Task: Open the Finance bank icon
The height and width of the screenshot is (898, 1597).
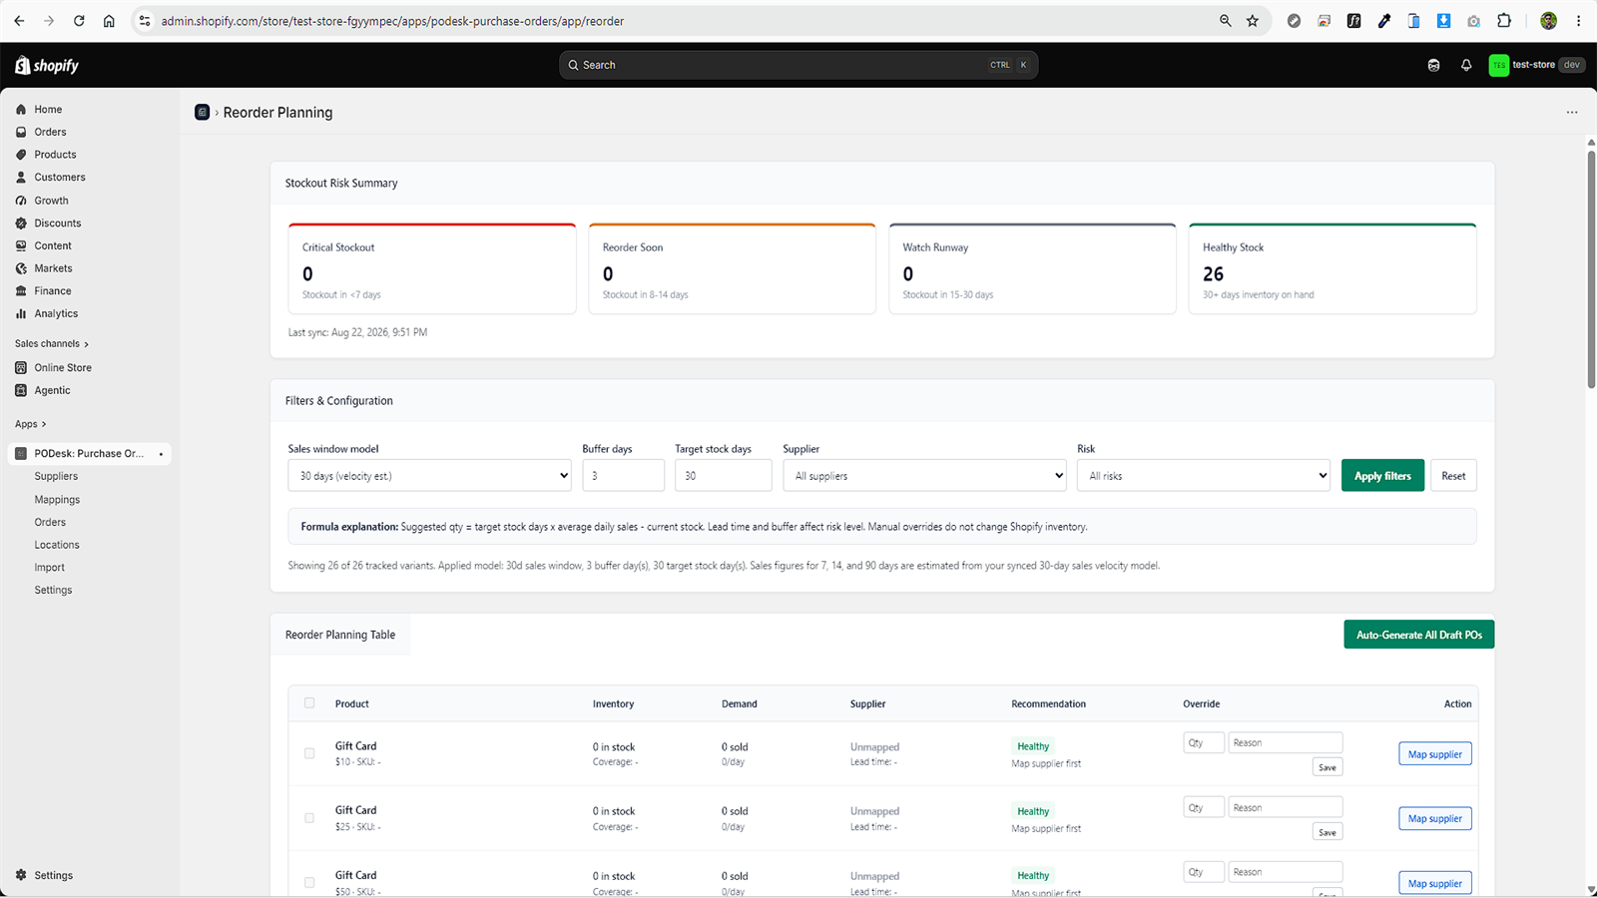Action: point(21,291)
